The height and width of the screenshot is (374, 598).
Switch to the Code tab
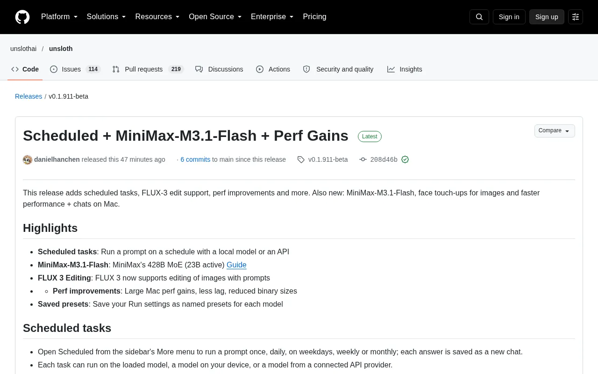pyautogui.click(x=25, y=69)
